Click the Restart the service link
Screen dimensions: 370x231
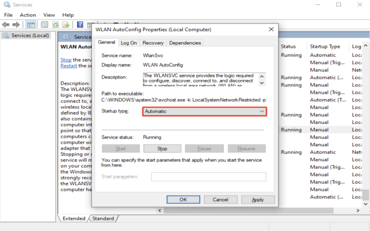68,66
